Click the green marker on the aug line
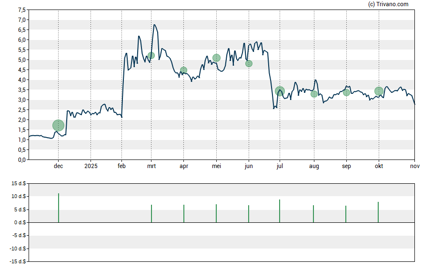The image size is (423, 269). (314, 94)
